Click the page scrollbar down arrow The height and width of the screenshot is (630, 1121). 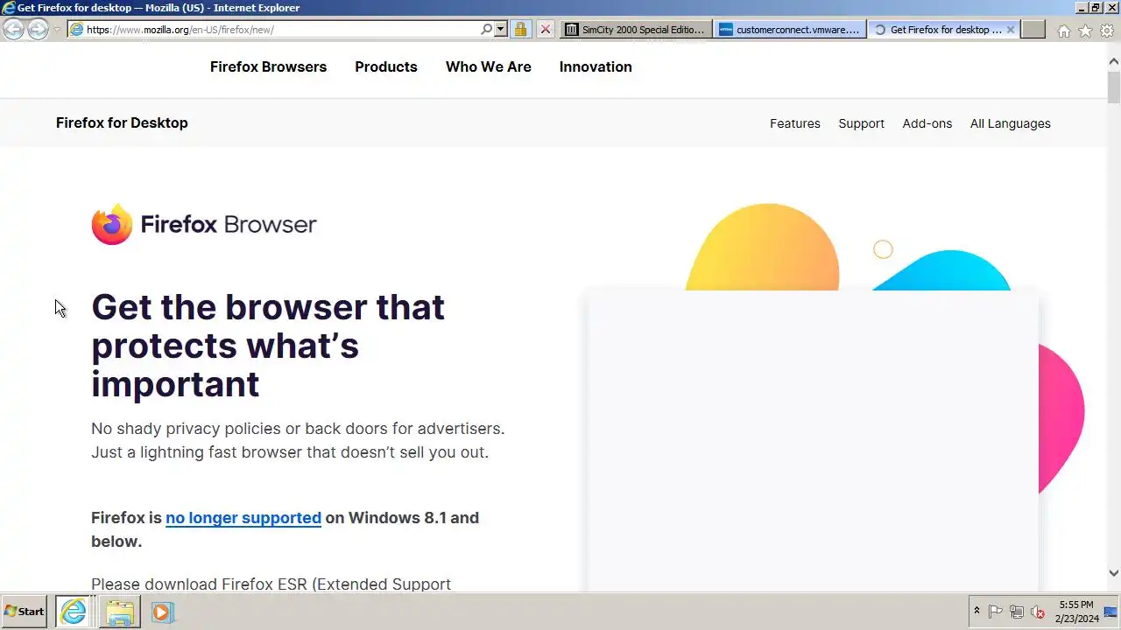click(1114, 573)
